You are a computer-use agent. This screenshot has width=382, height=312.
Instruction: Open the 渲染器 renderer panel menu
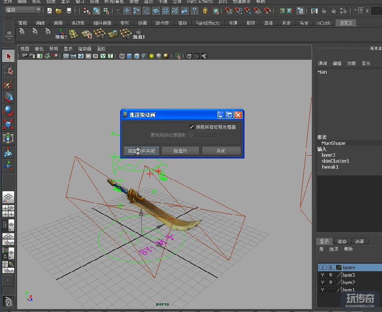coord(85,49)
